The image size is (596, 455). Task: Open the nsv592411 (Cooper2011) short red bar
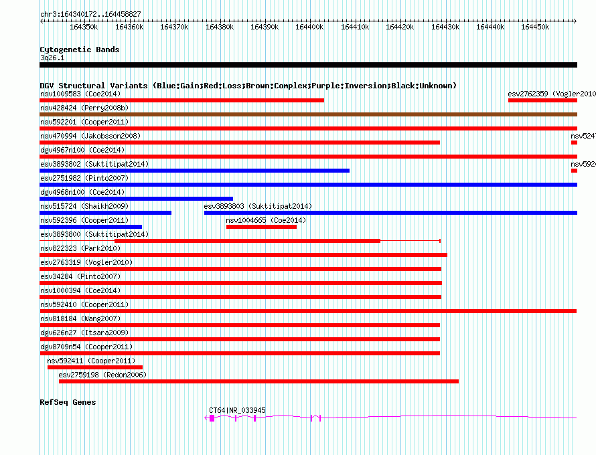tap(95, 367)
